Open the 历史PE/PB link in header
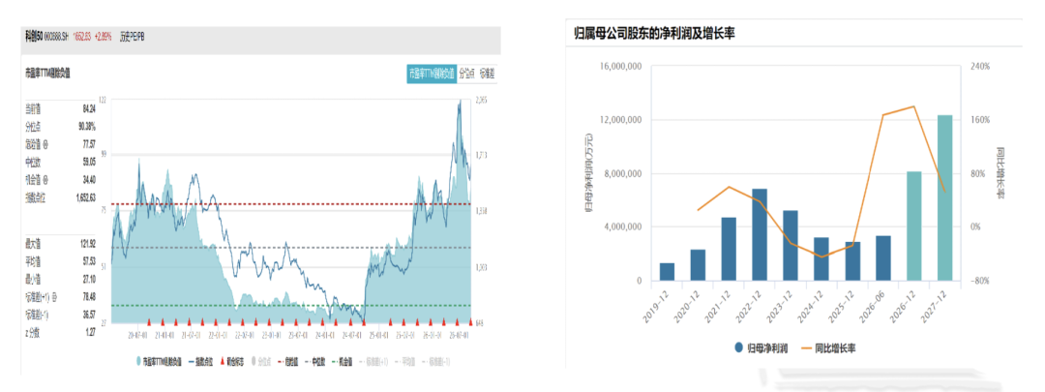 click(132, 36)
